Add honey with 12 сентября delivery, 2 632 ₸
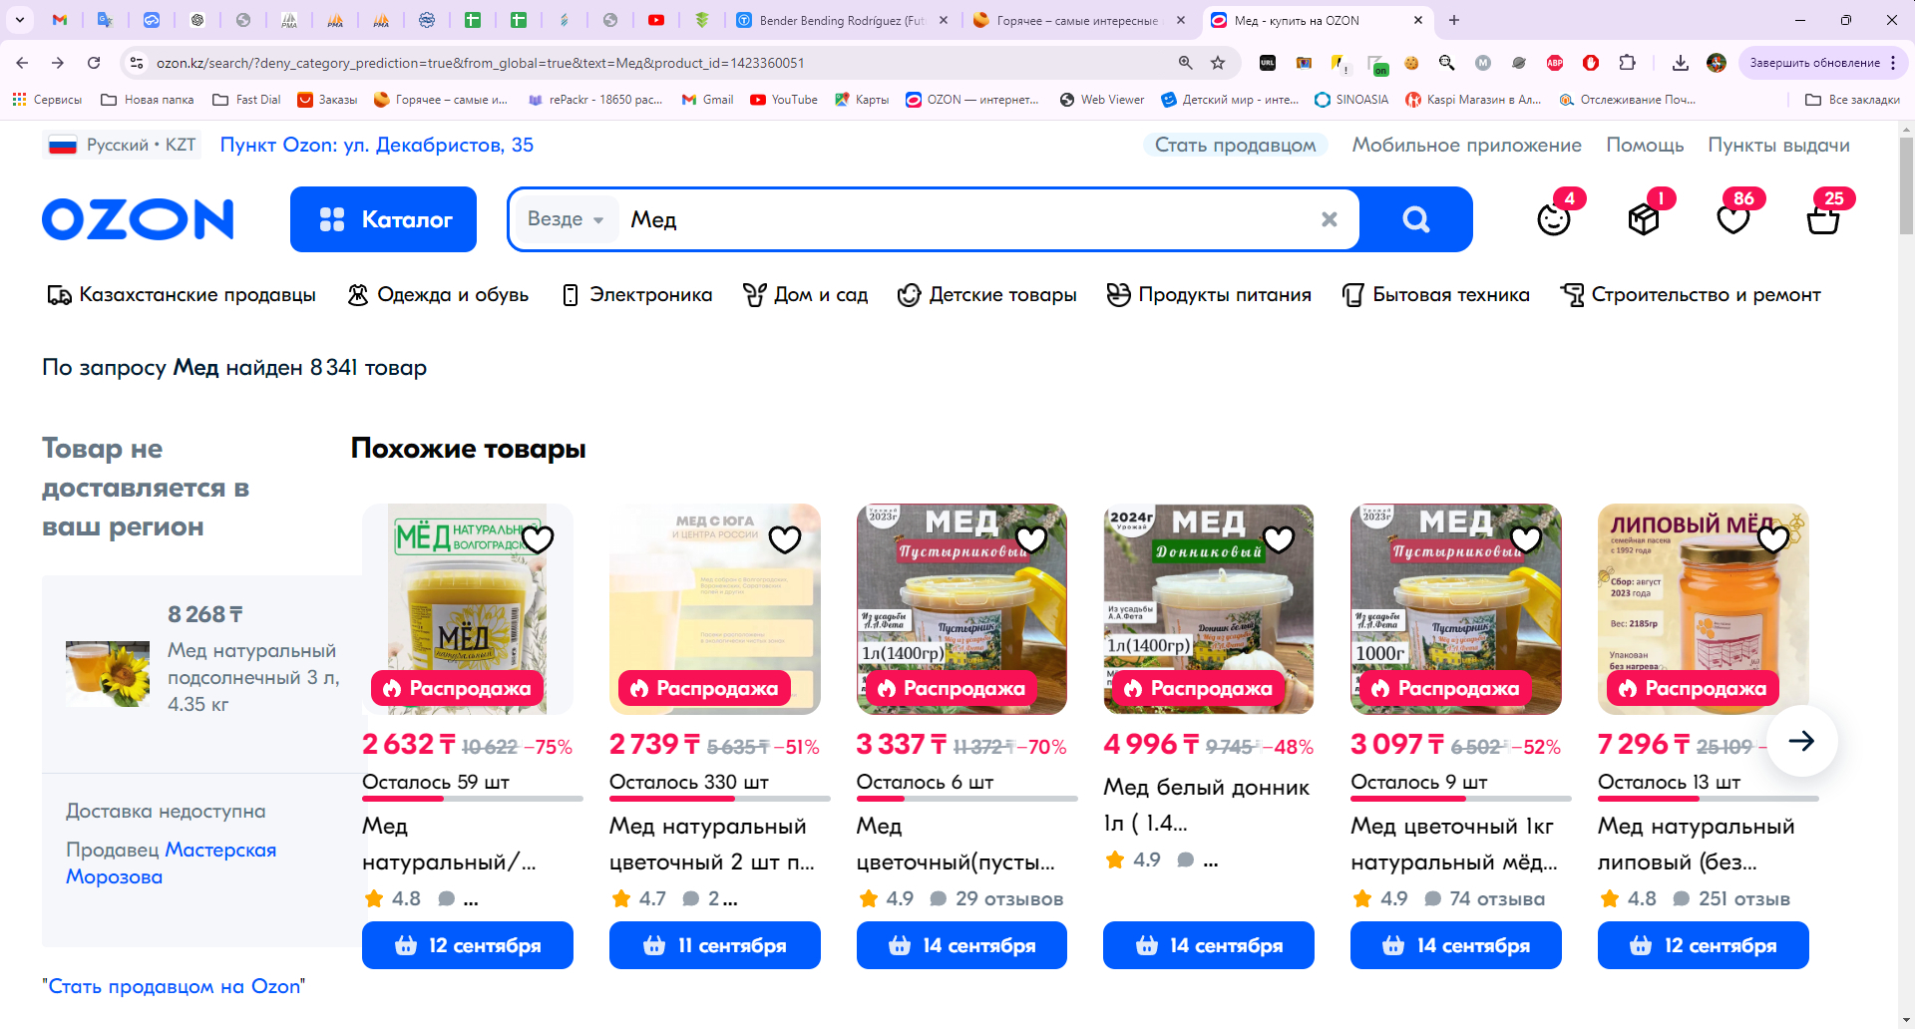 tap(468, 945)
